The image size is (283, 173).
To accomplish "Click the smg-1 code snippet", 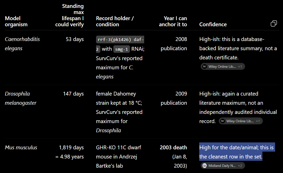I will (122, 49).
